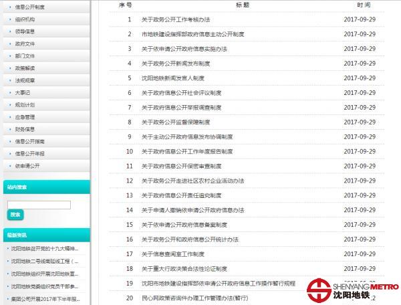The width and height of the screenshot is (401, 305).
Task: Open 应急管理 menu item
Action: point(25,117)
